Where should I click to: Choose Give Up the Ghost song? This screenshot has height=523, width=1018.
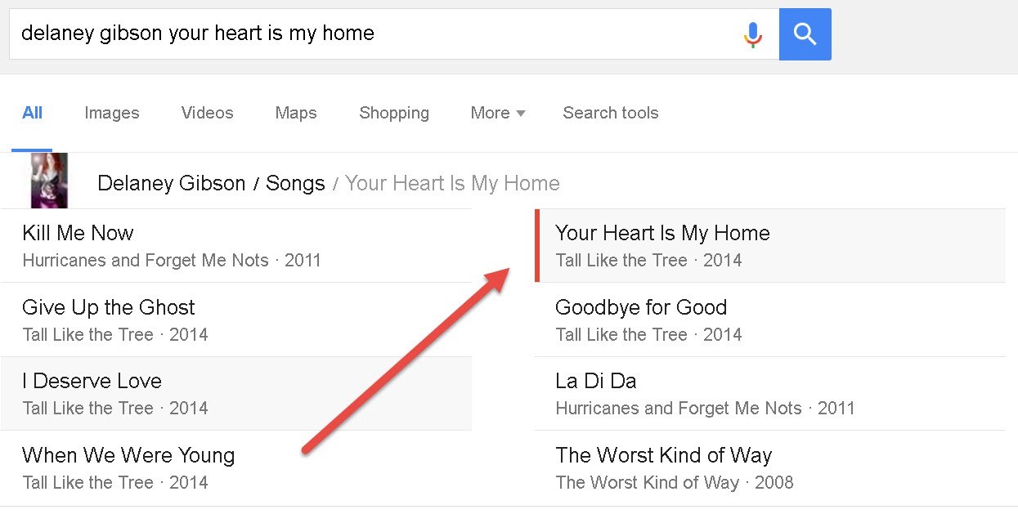109,308
